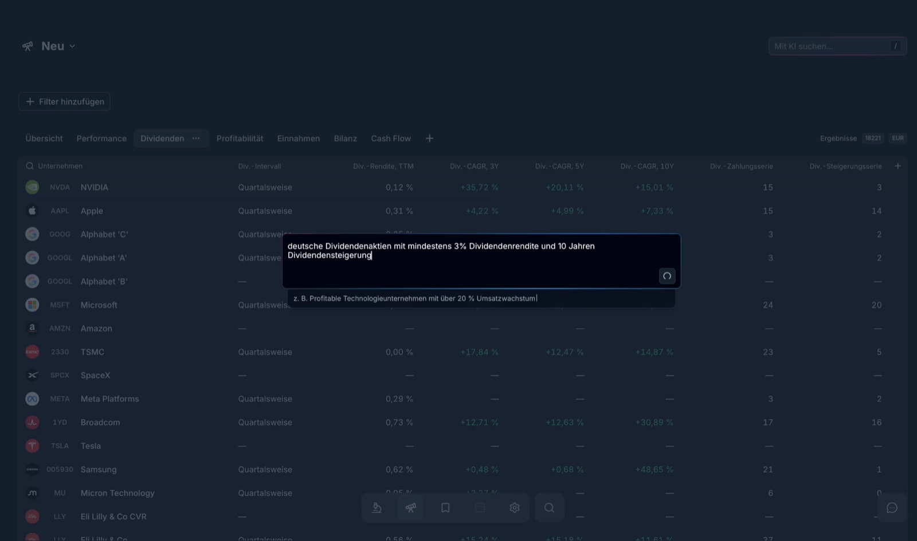The height and width of the screenshot is (541, 917).
Task: Click Apple's 0,31 % dividend yield
Action: coord(399,211)
